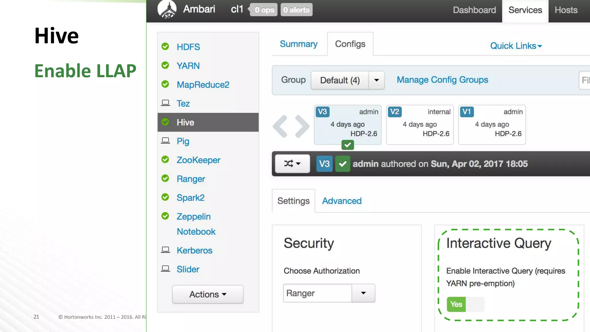
Task: Click the 0 ops button
Action: [264, 10]
